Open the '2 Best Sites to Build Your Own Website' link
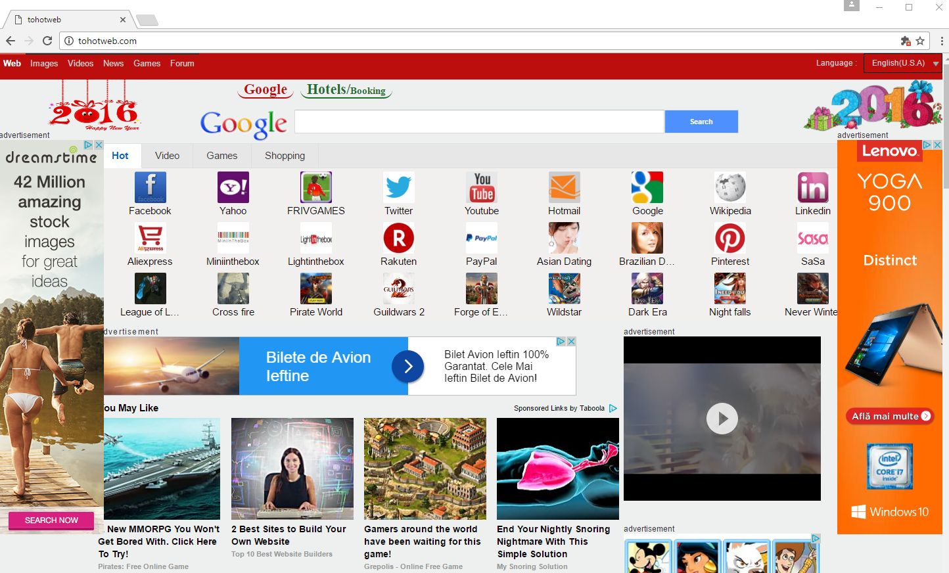This screenshot has height=573, width=949. click(289, 535)
